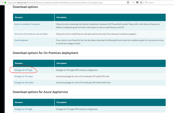The width and height of the screenshot is (174, 113).
Task: Click description about SIF PowerShell module
Action: tap(108, 26)
